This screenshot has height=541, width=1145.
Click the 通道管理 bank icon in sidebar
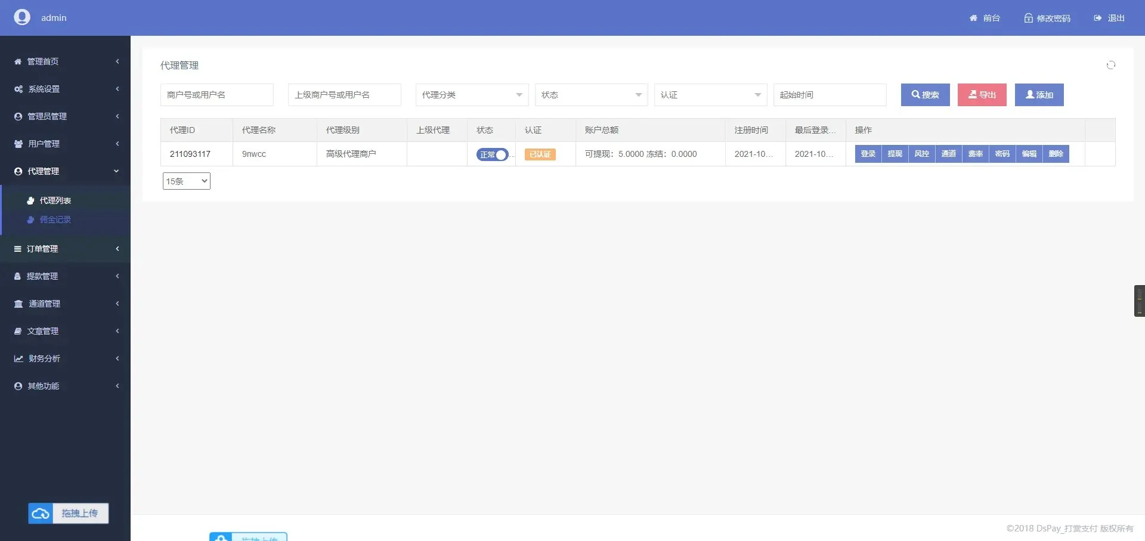point(18,304)
